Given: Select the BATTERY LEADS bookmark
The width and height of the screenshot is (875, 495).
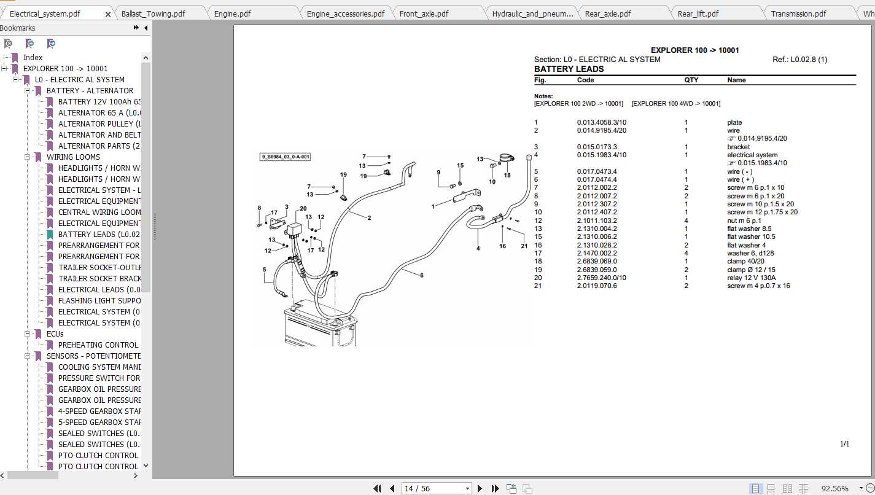Looking at the screenshot, I should pyautogui.click(x=99, y=235).
